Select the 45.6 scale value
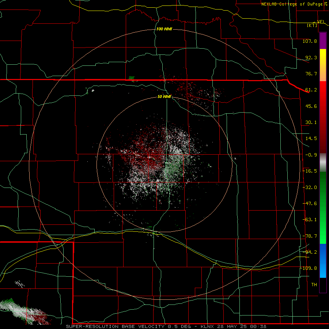Viewport: 329px width, 329px height. pyautogui.click(x=311, y=106)
